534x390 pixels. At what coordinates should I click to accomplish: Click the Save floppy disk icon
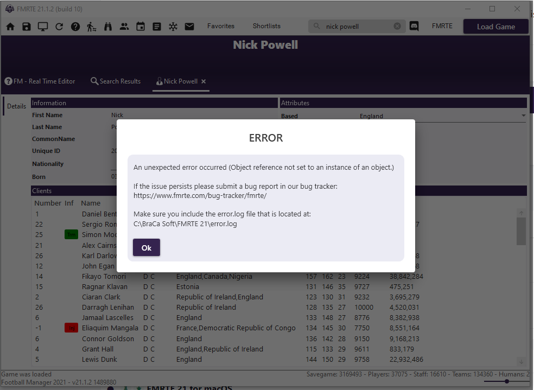pyautogui.click(x=26, y=27)
